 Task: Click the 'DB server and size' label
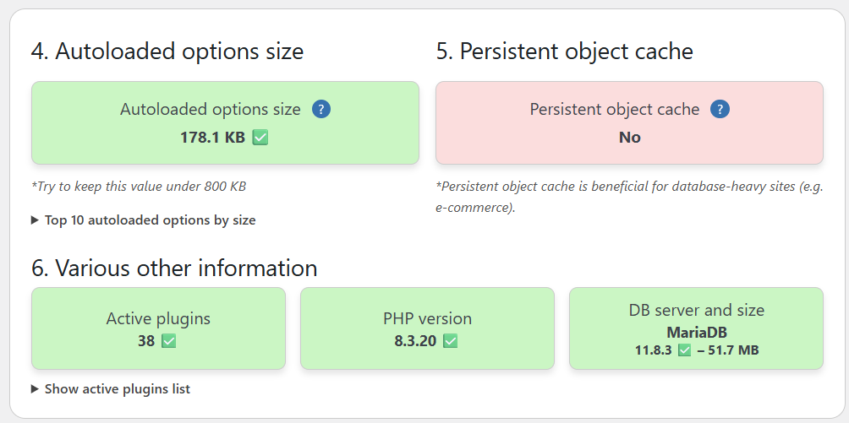(x=696, y=310)
